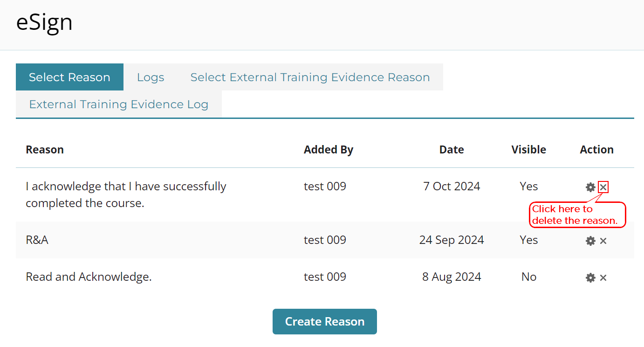Click the Visible column header

(529, 150)
